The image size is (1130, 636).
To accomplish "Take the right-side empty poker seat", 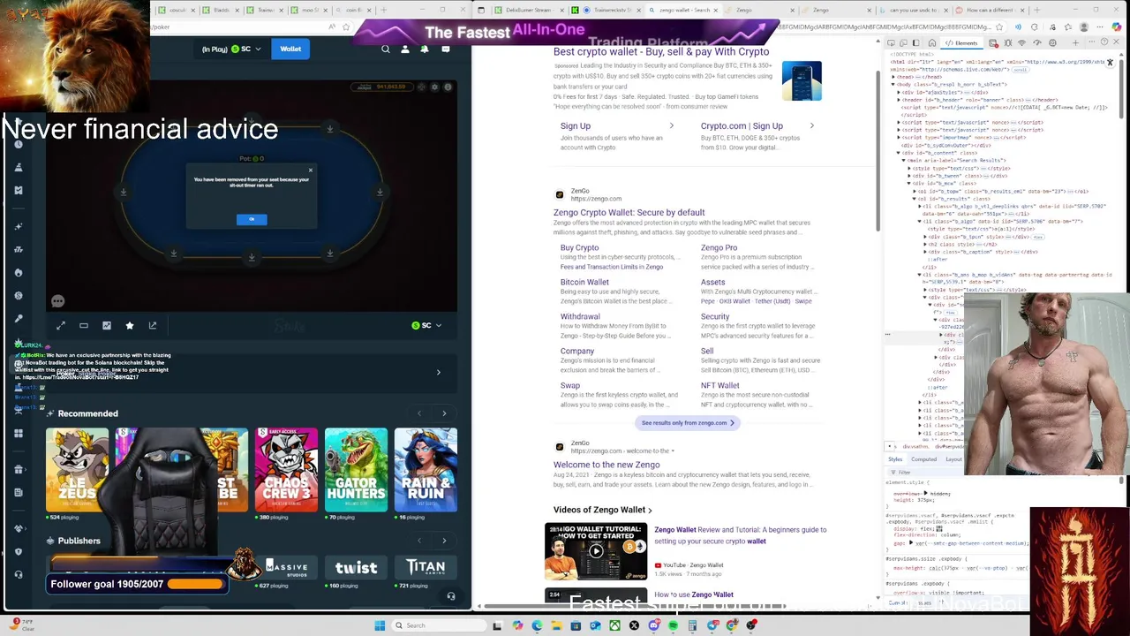I will [x=380, y=192].
